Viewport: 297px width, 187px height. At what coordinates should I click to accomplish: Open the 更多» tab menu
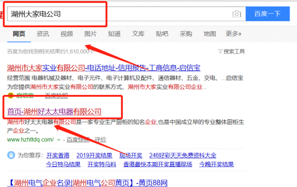[x=233, y=34]
